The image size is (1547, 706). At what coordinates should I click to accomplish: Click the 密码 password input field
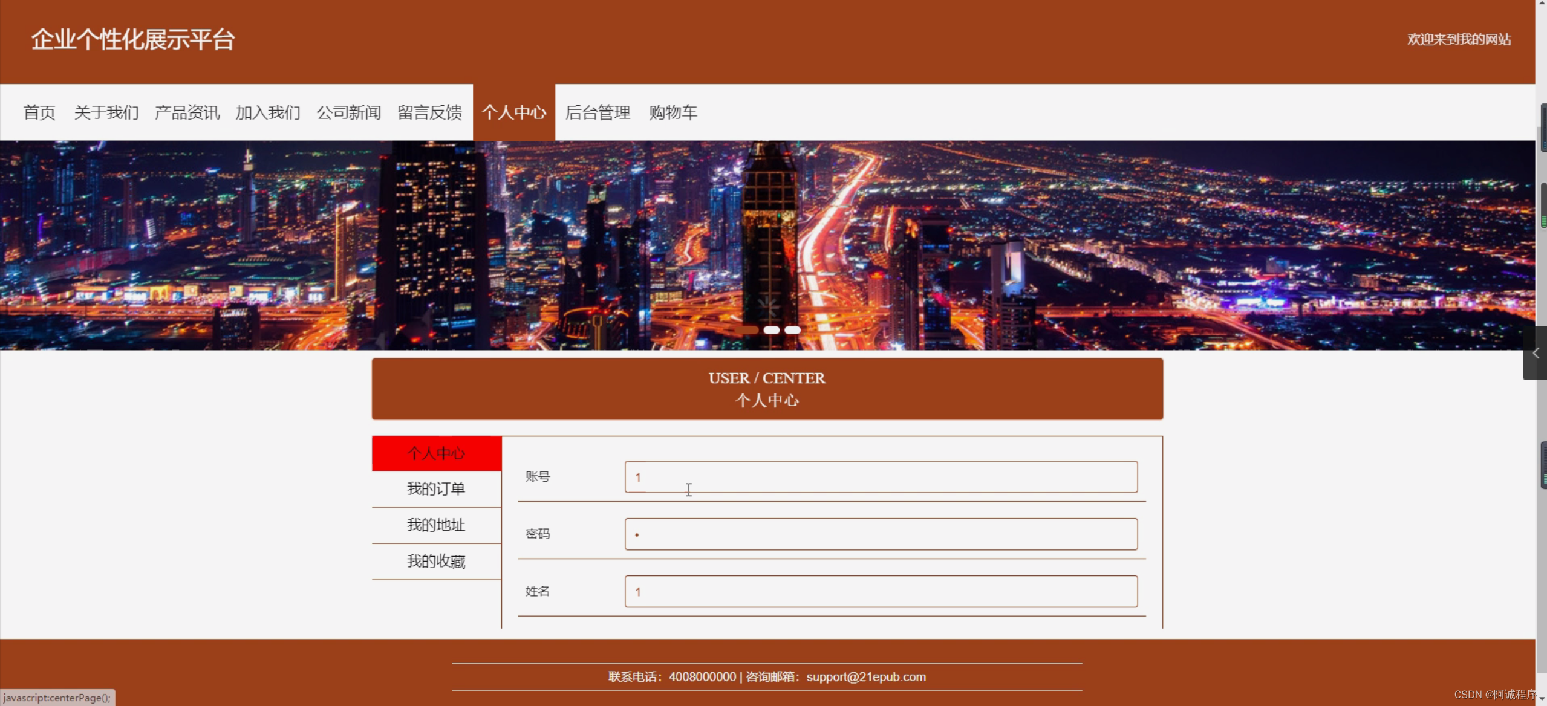coord(880,534)
